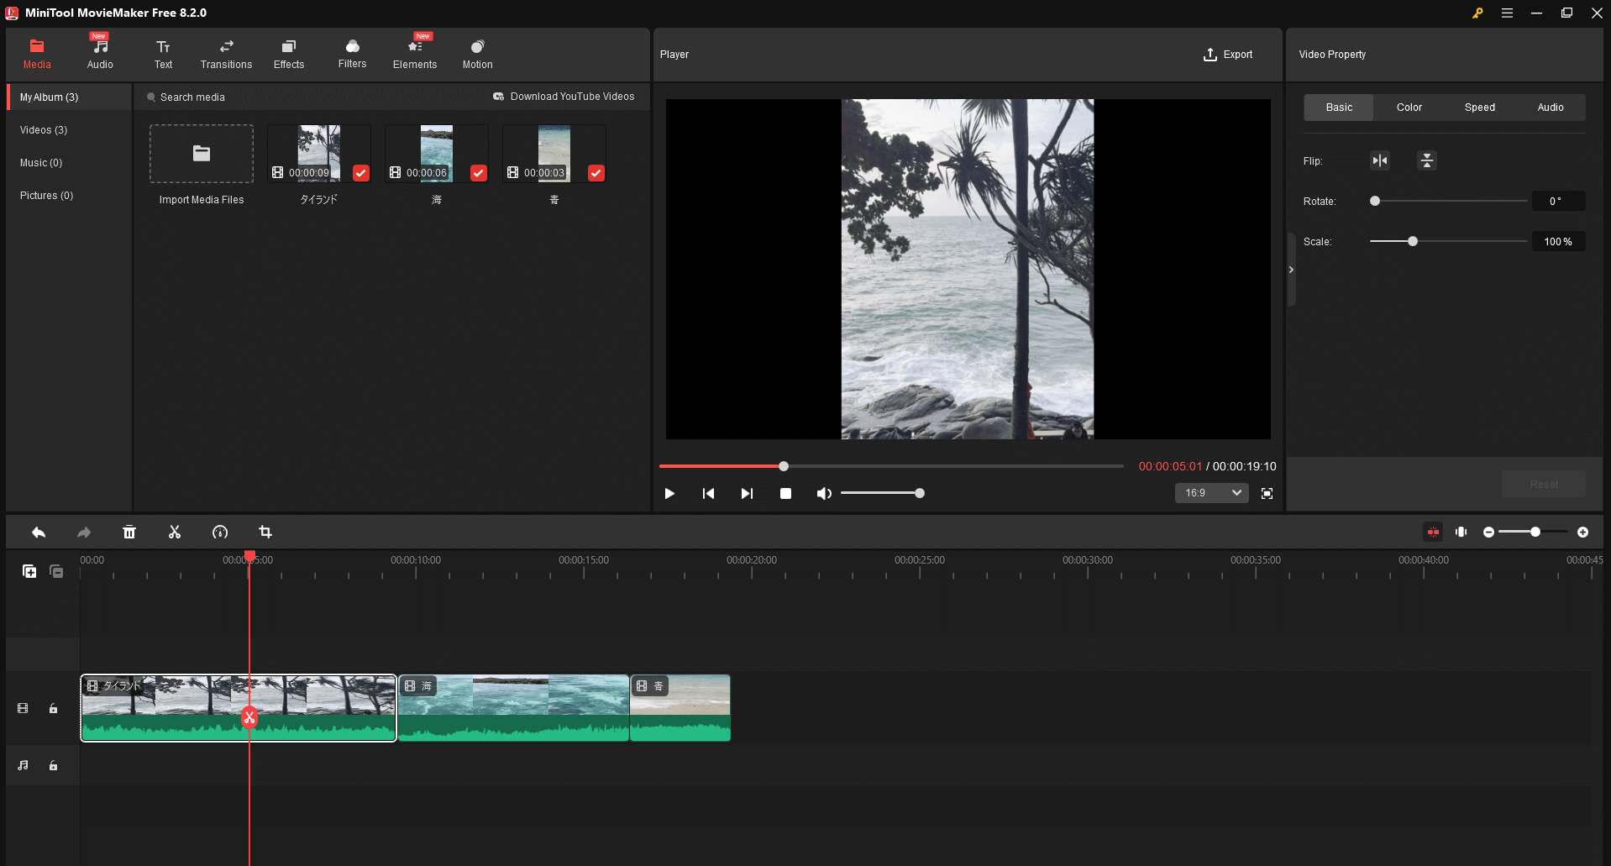Viewport: 1611px width, 866px height.
Task: Click the Rotate slider handle
Action: 1375,201
